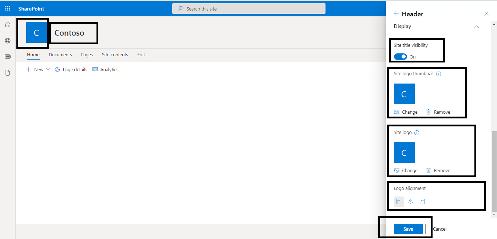497x239 pixels.
Task: Select left logo alignment
Action: click(x=399, y=202)
